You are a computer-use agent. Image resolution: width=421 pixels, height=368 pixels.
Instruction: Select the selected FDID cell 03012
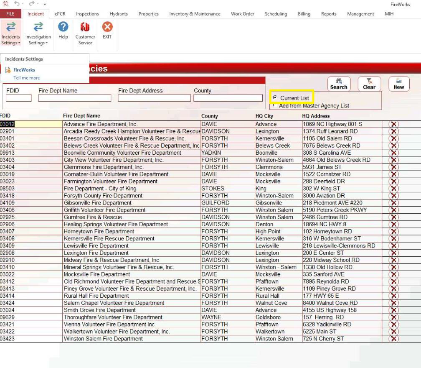pyautogui.click(x=31, y=124)
